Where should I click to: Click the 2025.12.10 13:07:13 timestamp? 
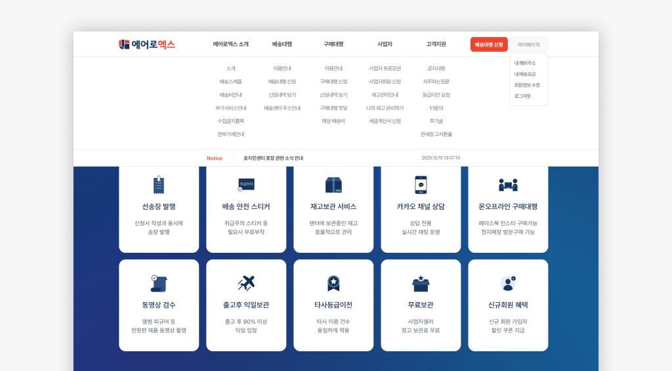click(440, 158)
